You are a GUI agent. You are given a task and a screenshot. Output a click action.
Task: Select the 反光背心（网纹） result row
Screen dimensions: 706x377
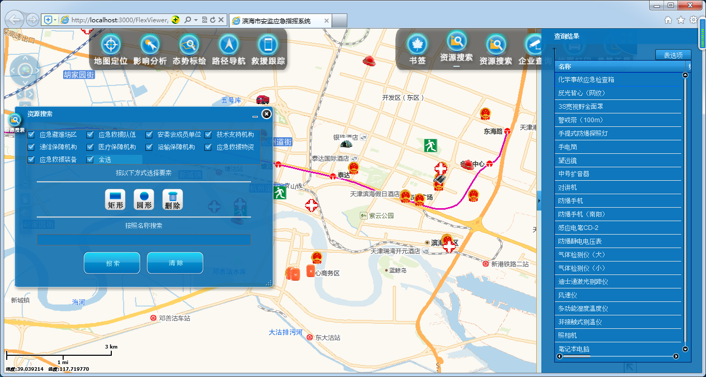pyautogui.click(x=618, y=93)
